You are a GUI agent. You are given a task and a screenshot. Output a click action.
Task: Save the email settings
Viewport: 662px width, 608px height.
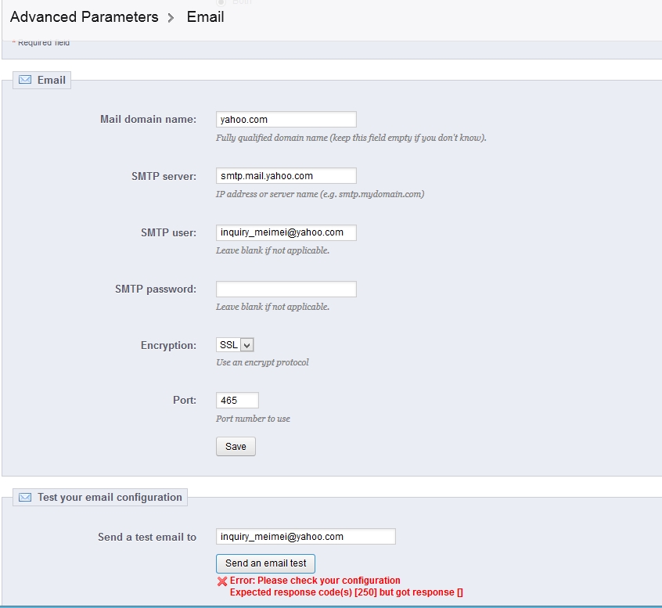click(236, 446)
